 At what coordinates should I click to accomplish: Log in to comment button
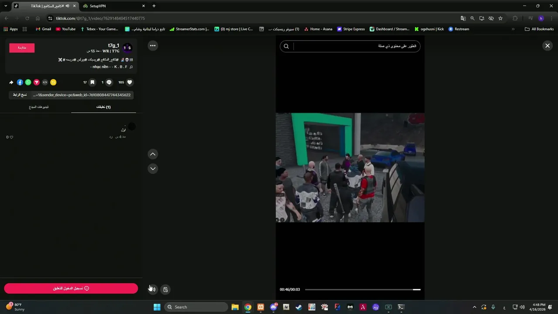tap(71, 288)
